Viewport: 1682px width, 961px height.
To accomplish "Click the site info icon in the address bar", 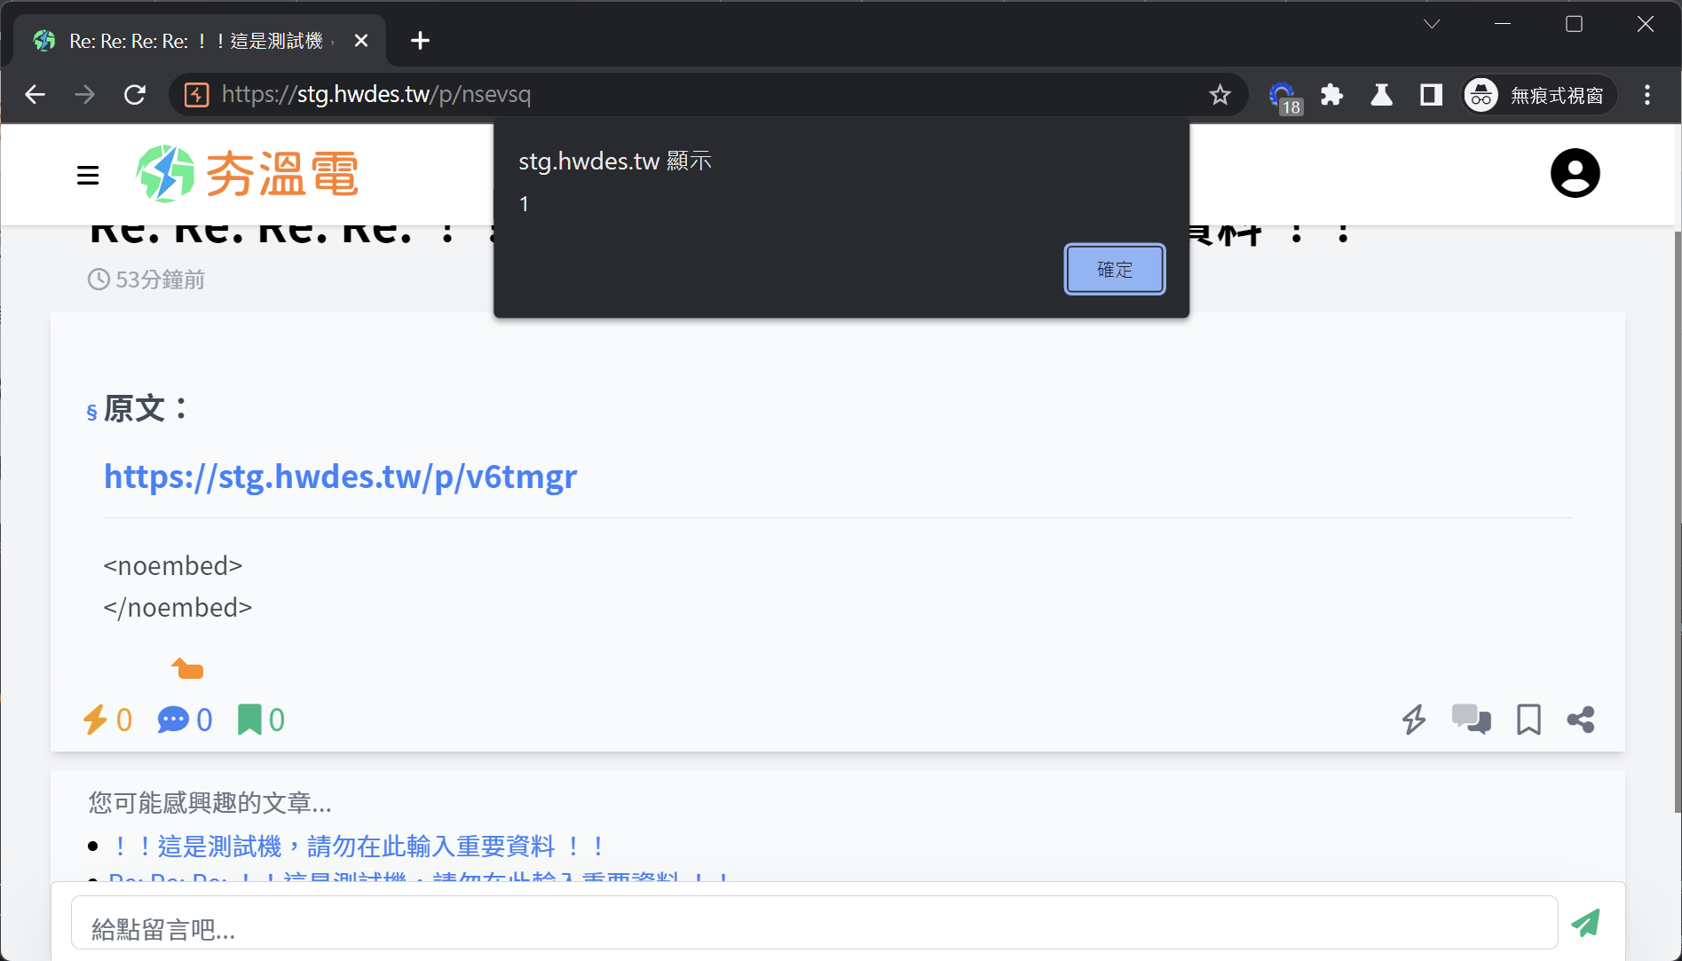I will (196, 94).
